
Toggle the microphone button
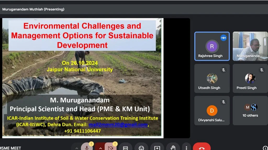coord(87,147)
